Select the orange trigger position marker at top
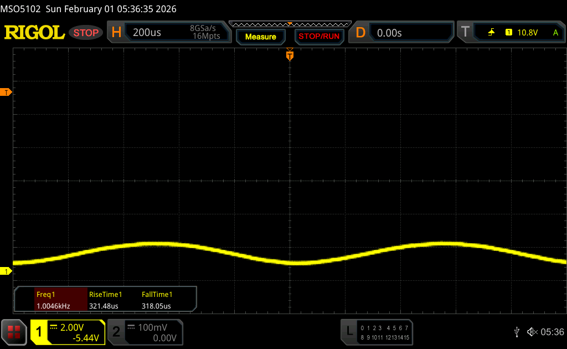This screenshot has width=567, height=349. click(x=289, y=55)
